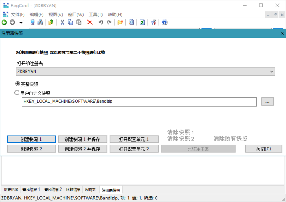Screen dimensions: 286x202
Task: Click the 关闭(C) button
Action: 263,149
